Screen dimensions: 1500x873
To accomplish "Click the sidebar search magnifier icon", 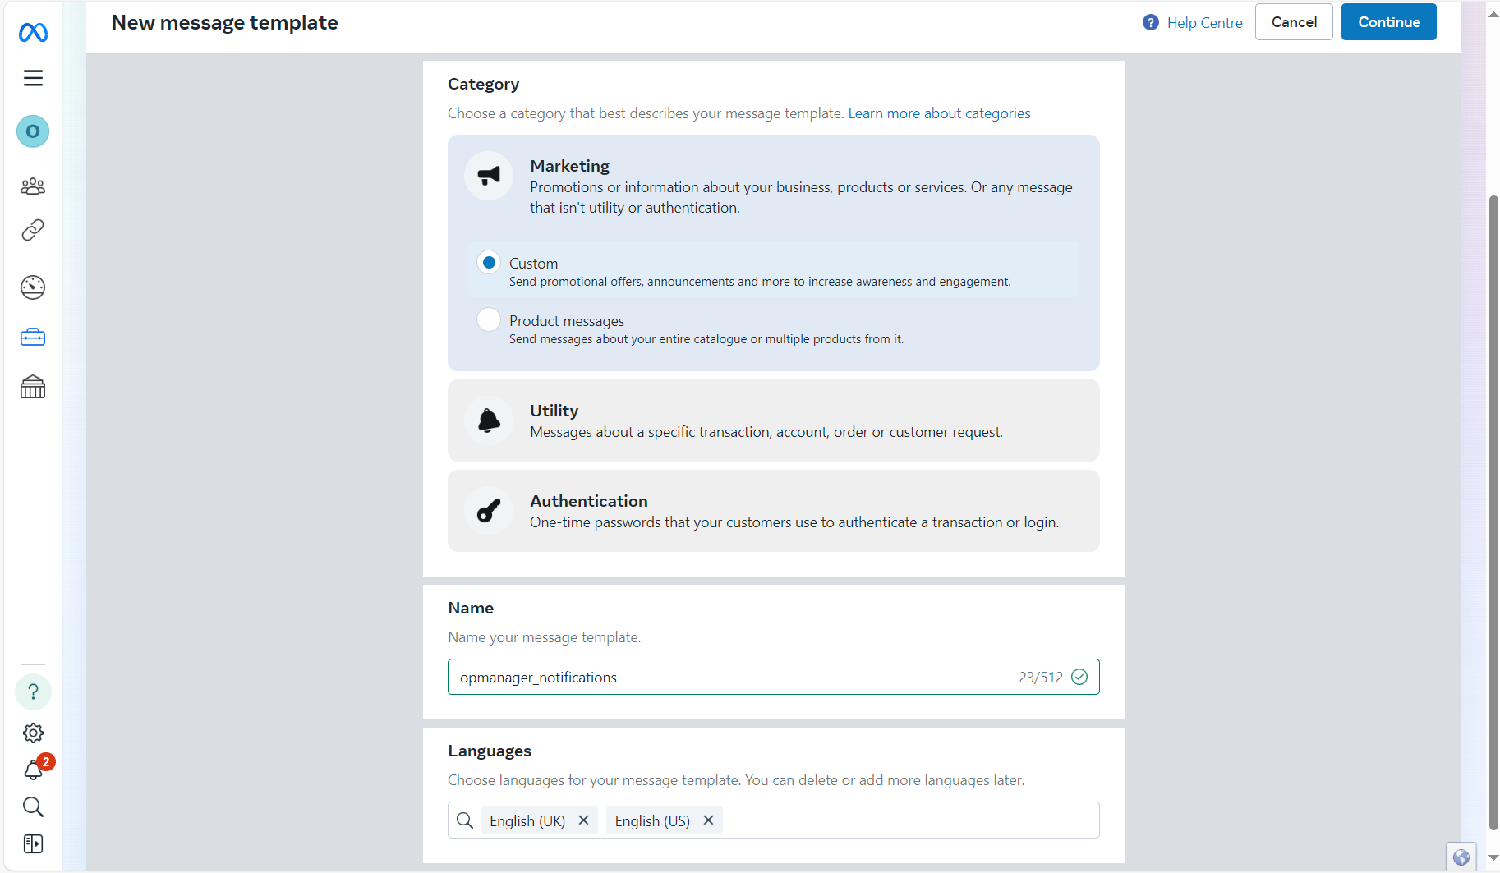I will coord(33,806).
